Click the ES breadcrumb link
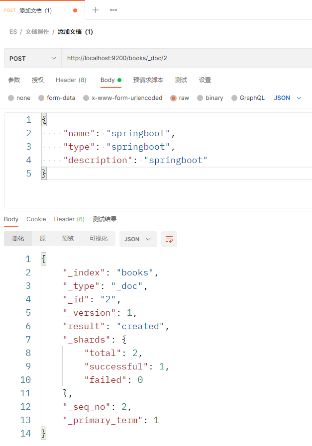The width and height of the screenshot is (312, 446). click(x=13, y=31)
